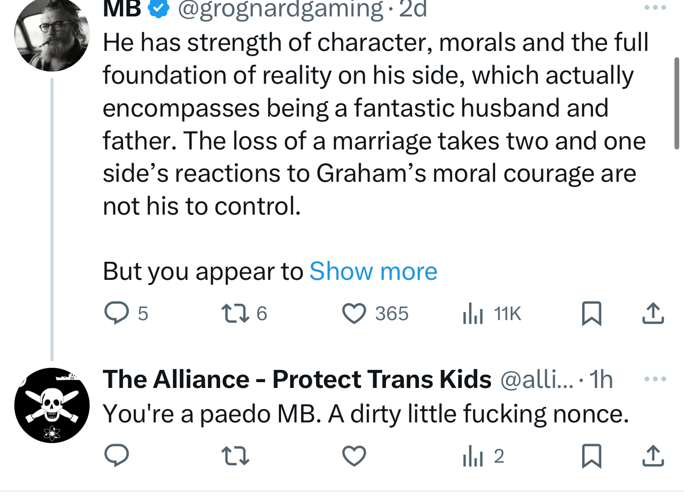Share MB's tweet
684x495 pixels.
[653, 313]
